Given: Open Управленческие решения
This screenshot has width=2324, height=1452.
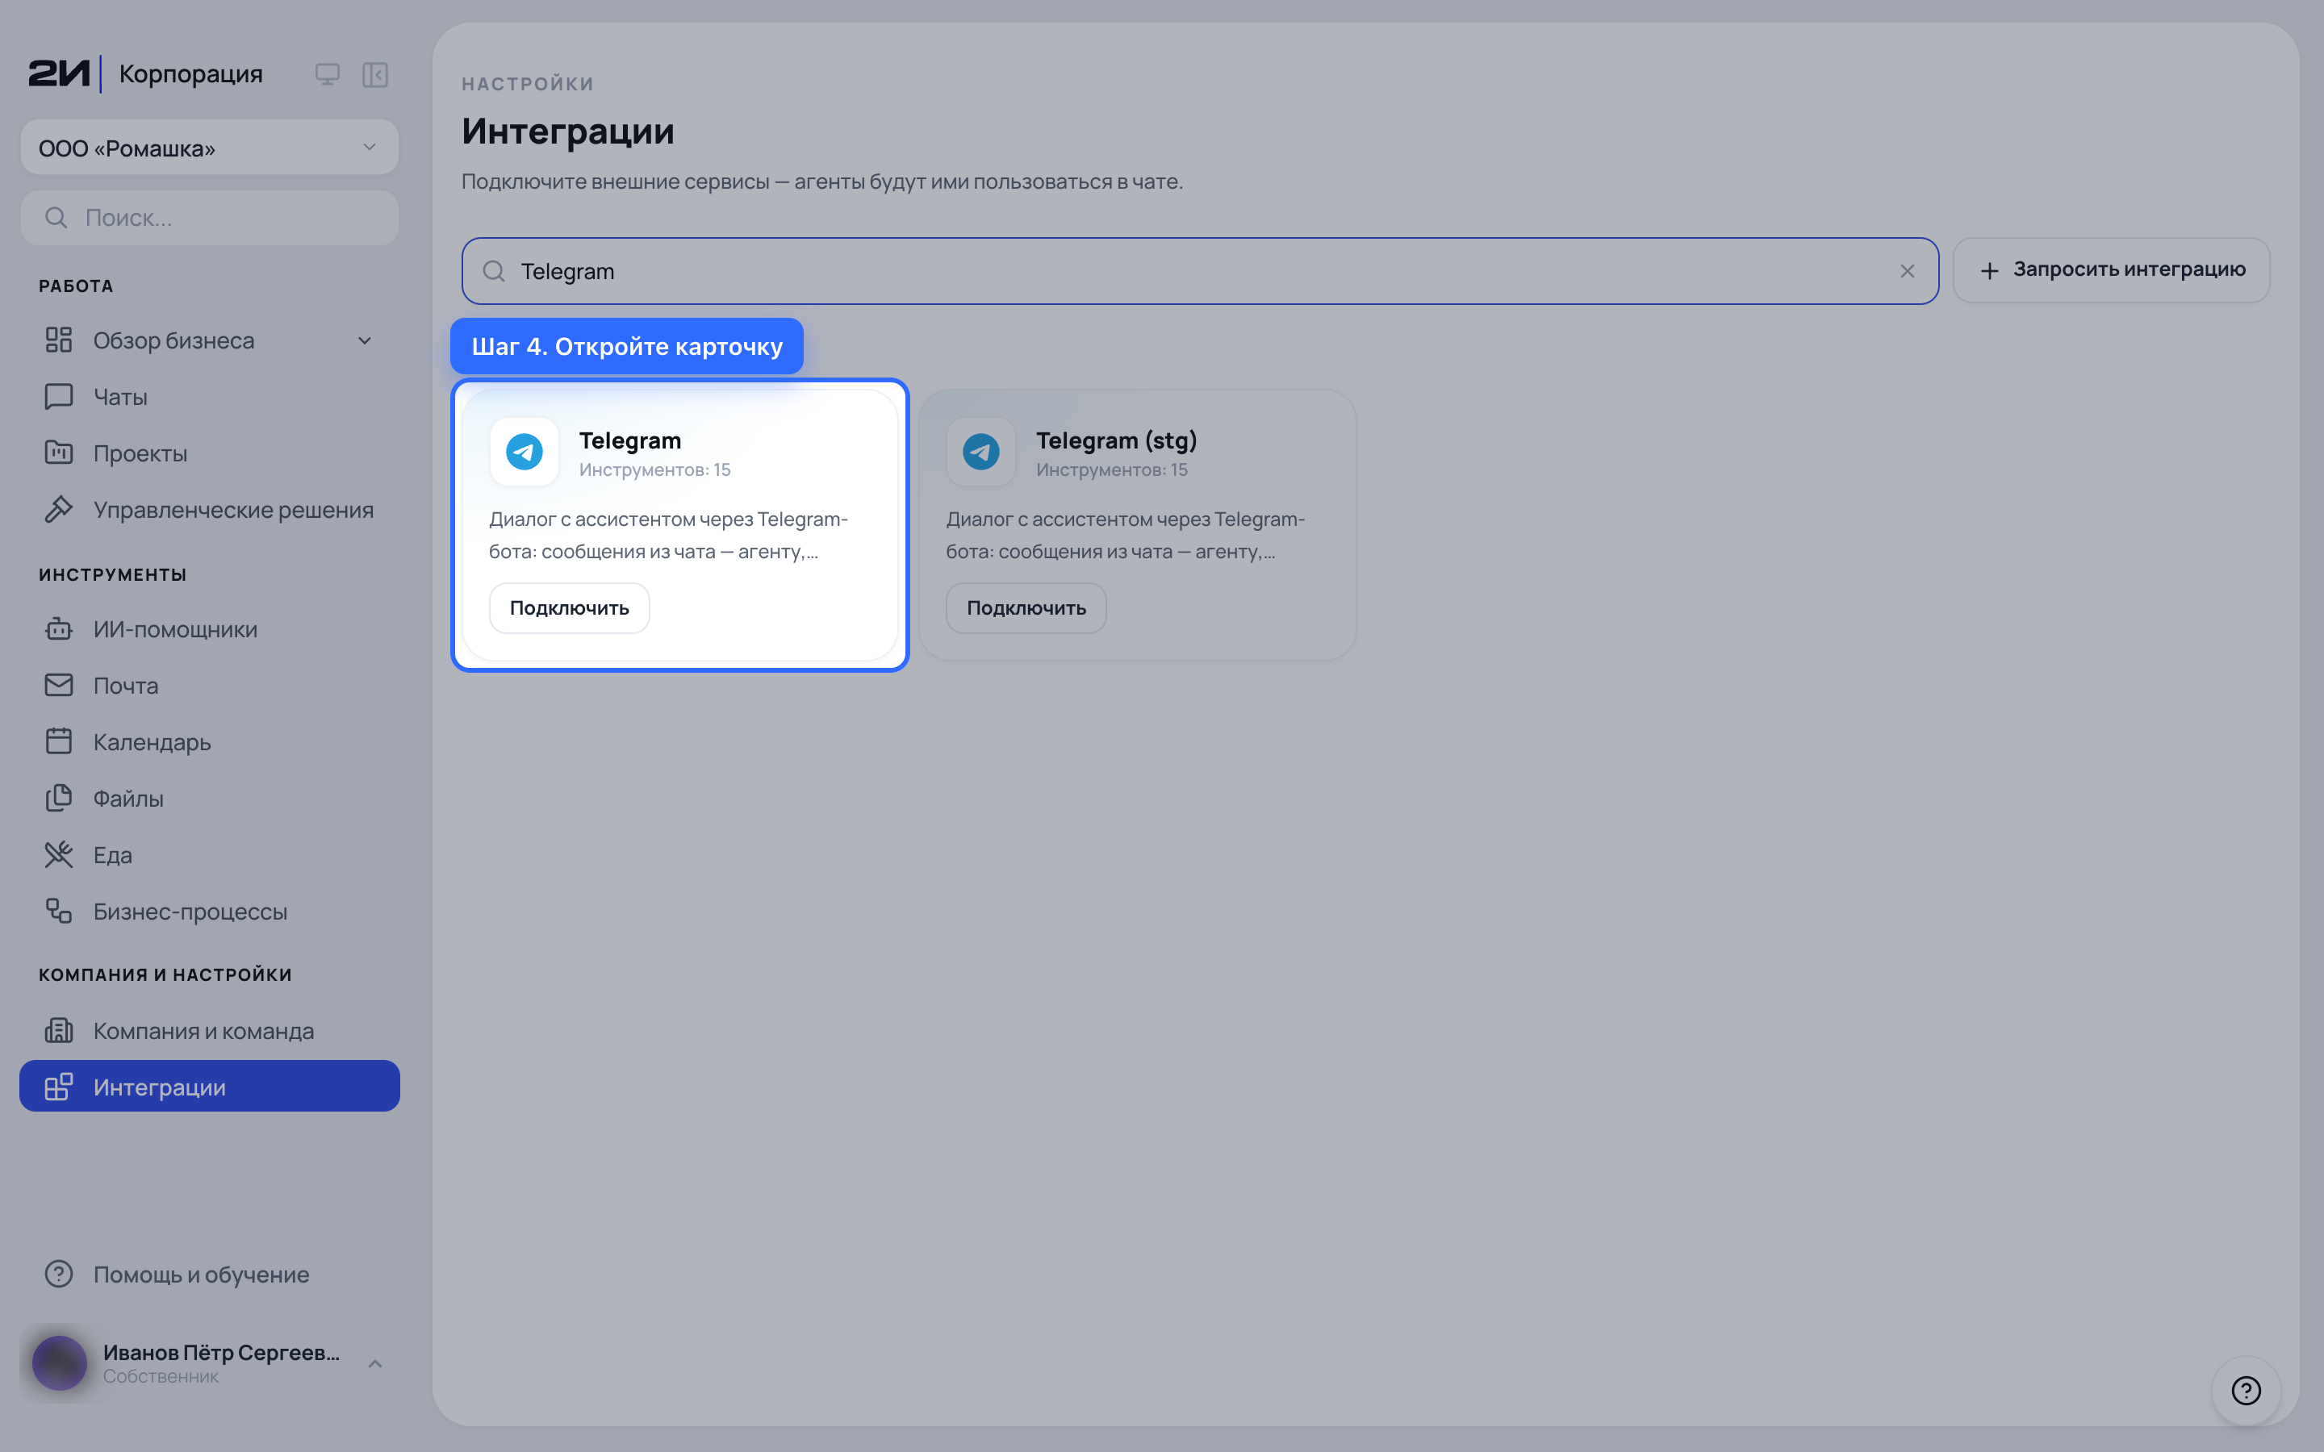Looking at the screenshot, I should pyautogui.click(x=209, y=510).
